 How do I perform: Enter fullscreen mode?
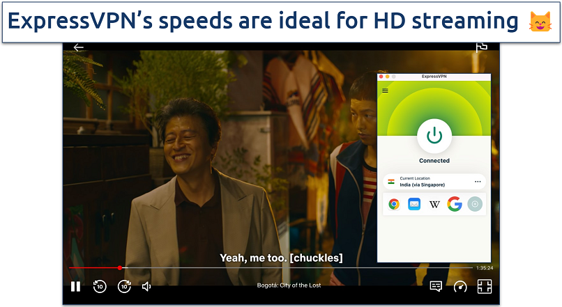[x=484, y=286]
